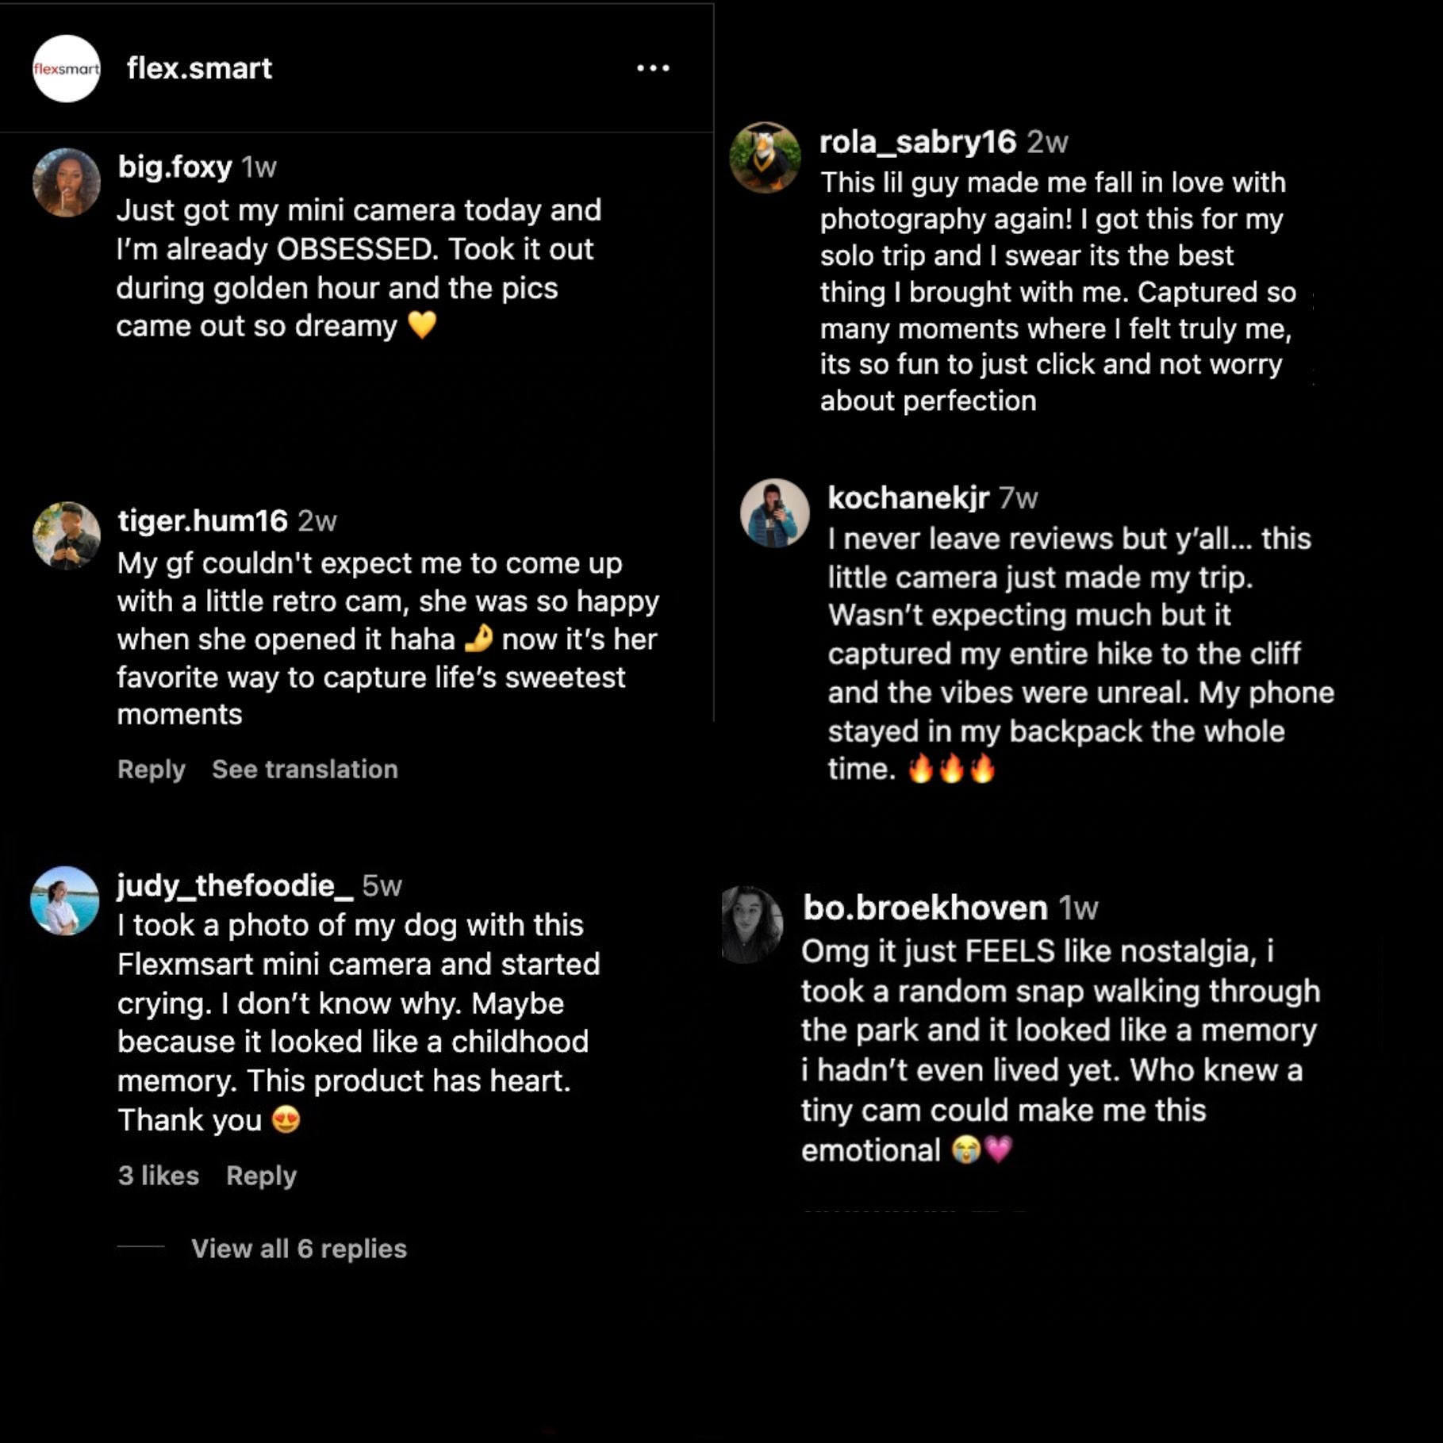Click the bo.broekhoven username
The image size is (1443, 1443).
(x=924, y=908)
